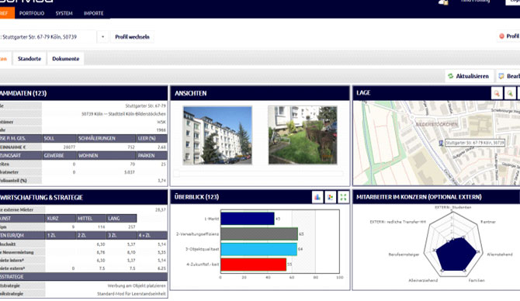Zoom out the Lage map with red magnifier

(497, 93)
